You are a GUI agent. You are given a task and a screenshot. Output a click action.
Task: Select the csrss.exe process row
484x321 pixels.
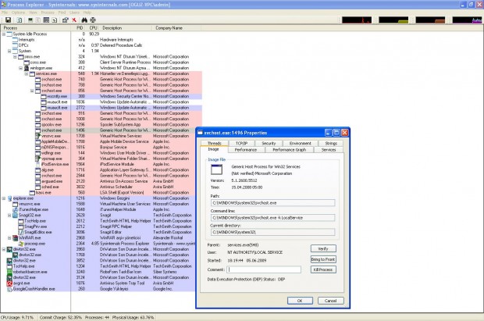(101, 62)
